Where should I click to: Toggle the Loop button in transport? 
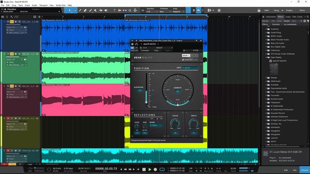(162, 169)
